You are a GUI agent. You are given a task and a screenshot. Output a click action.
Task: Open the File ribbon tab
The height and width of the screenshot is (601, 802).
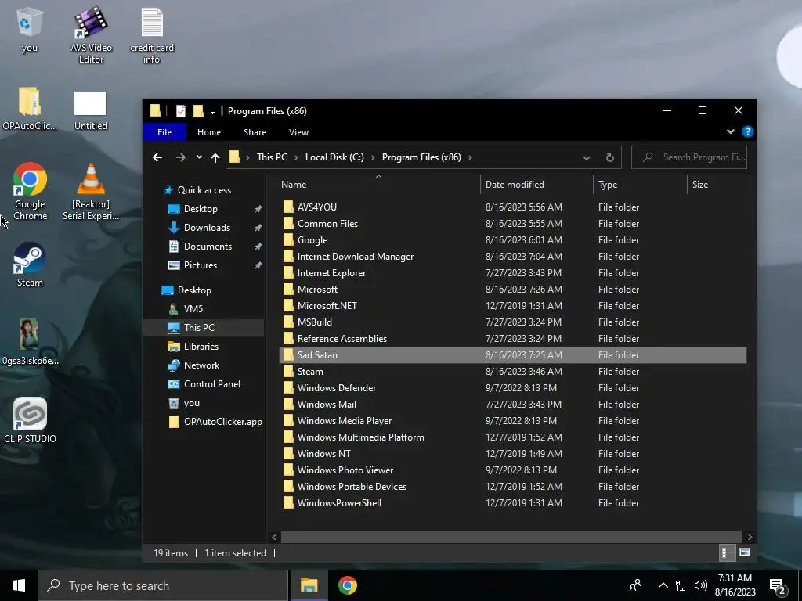point(164,132)
